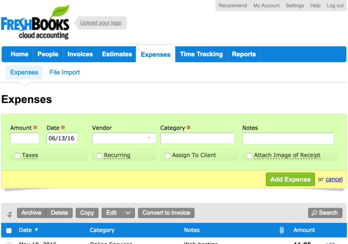Select the Expenses main tab
This screenshot has width=348, height=244.
(156, 54)
